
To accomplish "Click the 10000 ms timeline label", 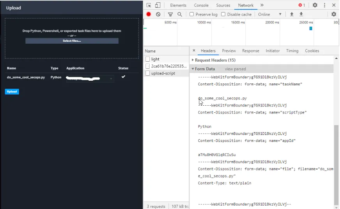I will pyautogui.click(x=204, y=22).
